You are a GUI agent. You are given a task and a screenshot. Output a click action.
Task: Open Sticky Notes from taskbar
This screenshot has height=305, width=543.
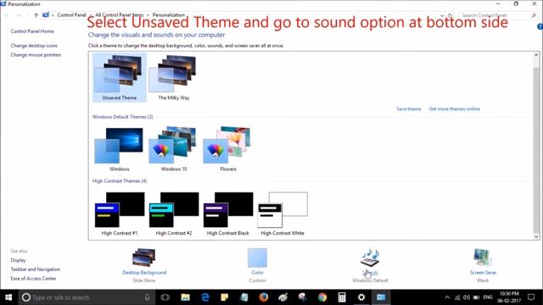[x=224, y=297]
